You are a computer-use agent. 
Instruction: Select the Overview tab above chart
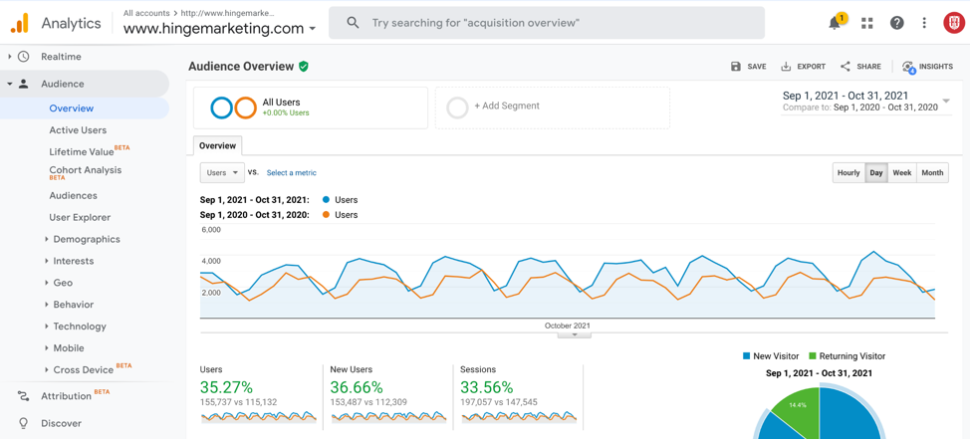pos(217,146)
